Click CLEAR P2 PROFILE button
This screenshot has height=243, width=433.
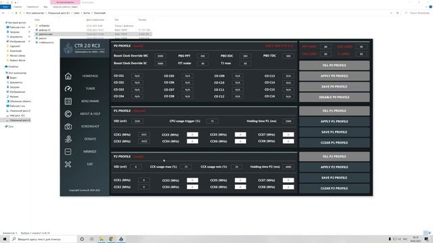pos(334,188)
